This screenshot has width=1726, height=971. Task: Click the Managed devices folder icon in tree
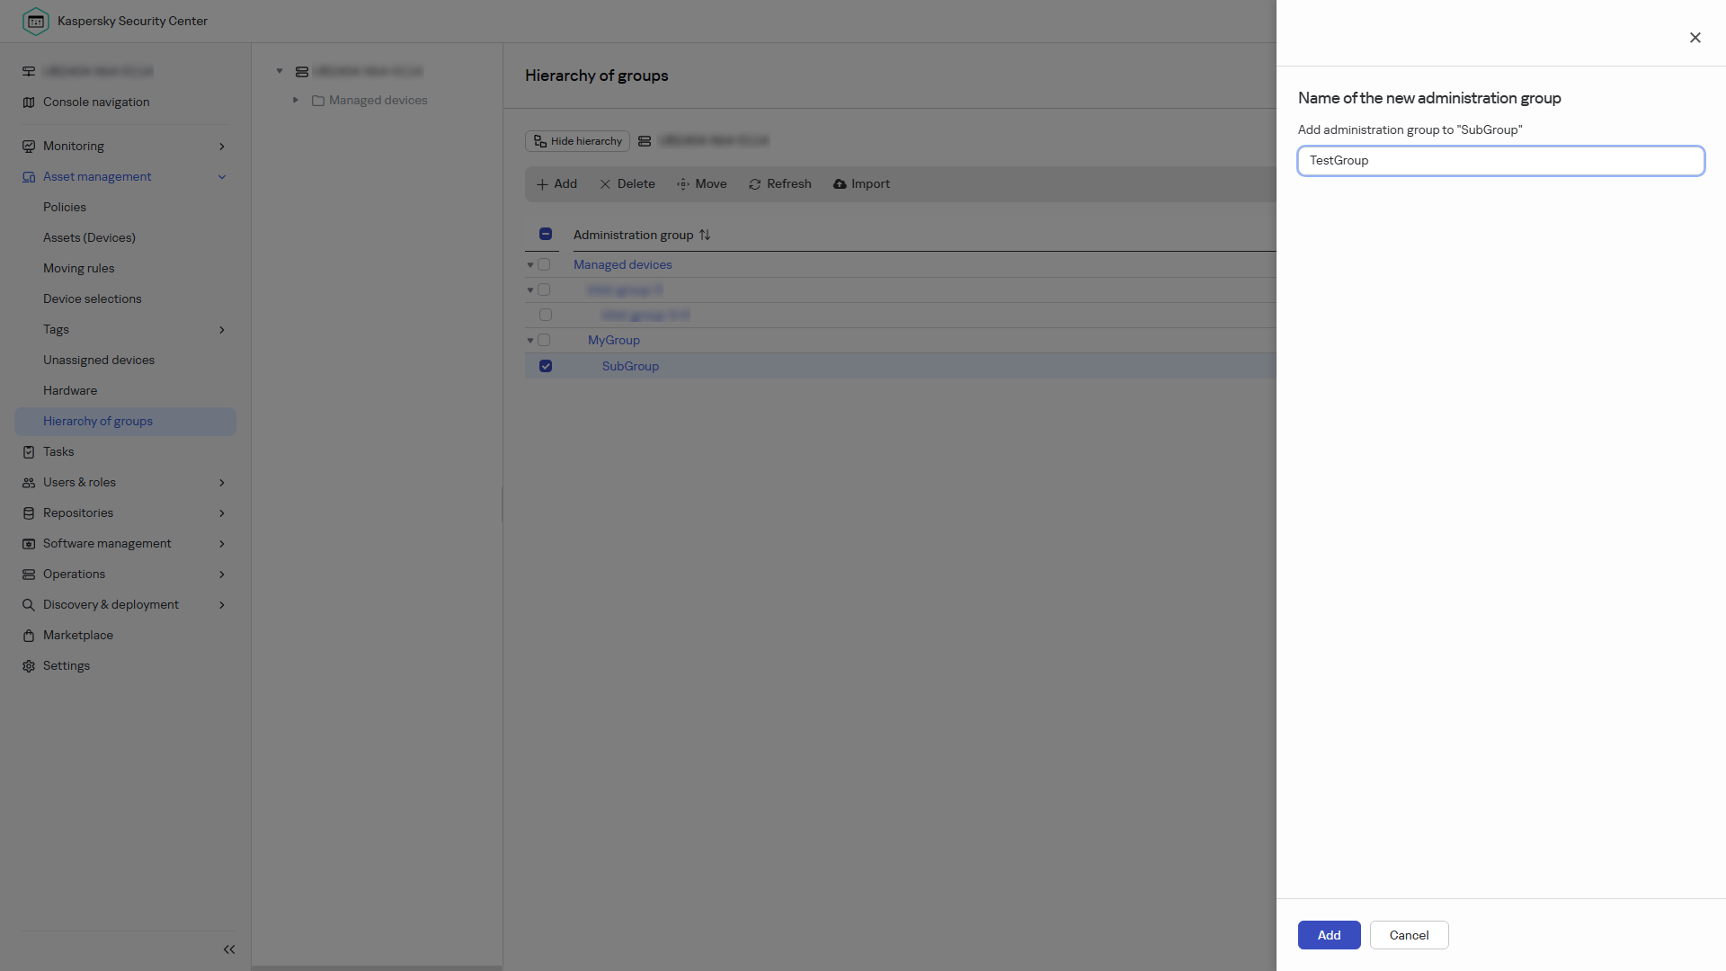tap(318, 101)
